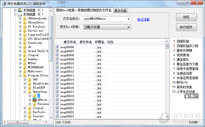Sort by the 状态 column header
This screenshot has width=205, height=127.
[110, 42]
